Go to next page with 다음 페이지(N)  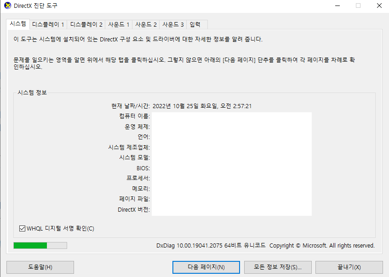[x=206, y=267]
